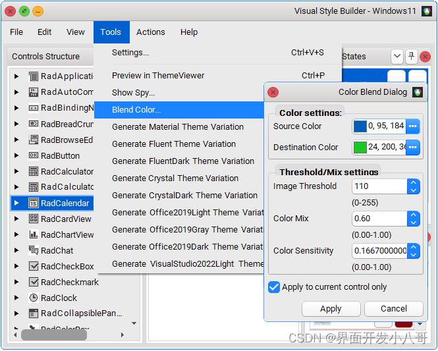
Task: Expand the RadChartView node
Action: (x=16, y=234)
